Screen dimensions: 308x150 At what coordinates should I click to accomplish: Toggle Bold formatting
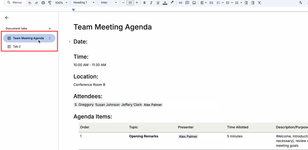(144, 3)
